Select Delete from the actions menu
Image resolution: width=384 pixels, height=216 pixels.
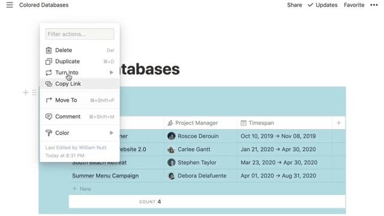click(x=80, y=50)
